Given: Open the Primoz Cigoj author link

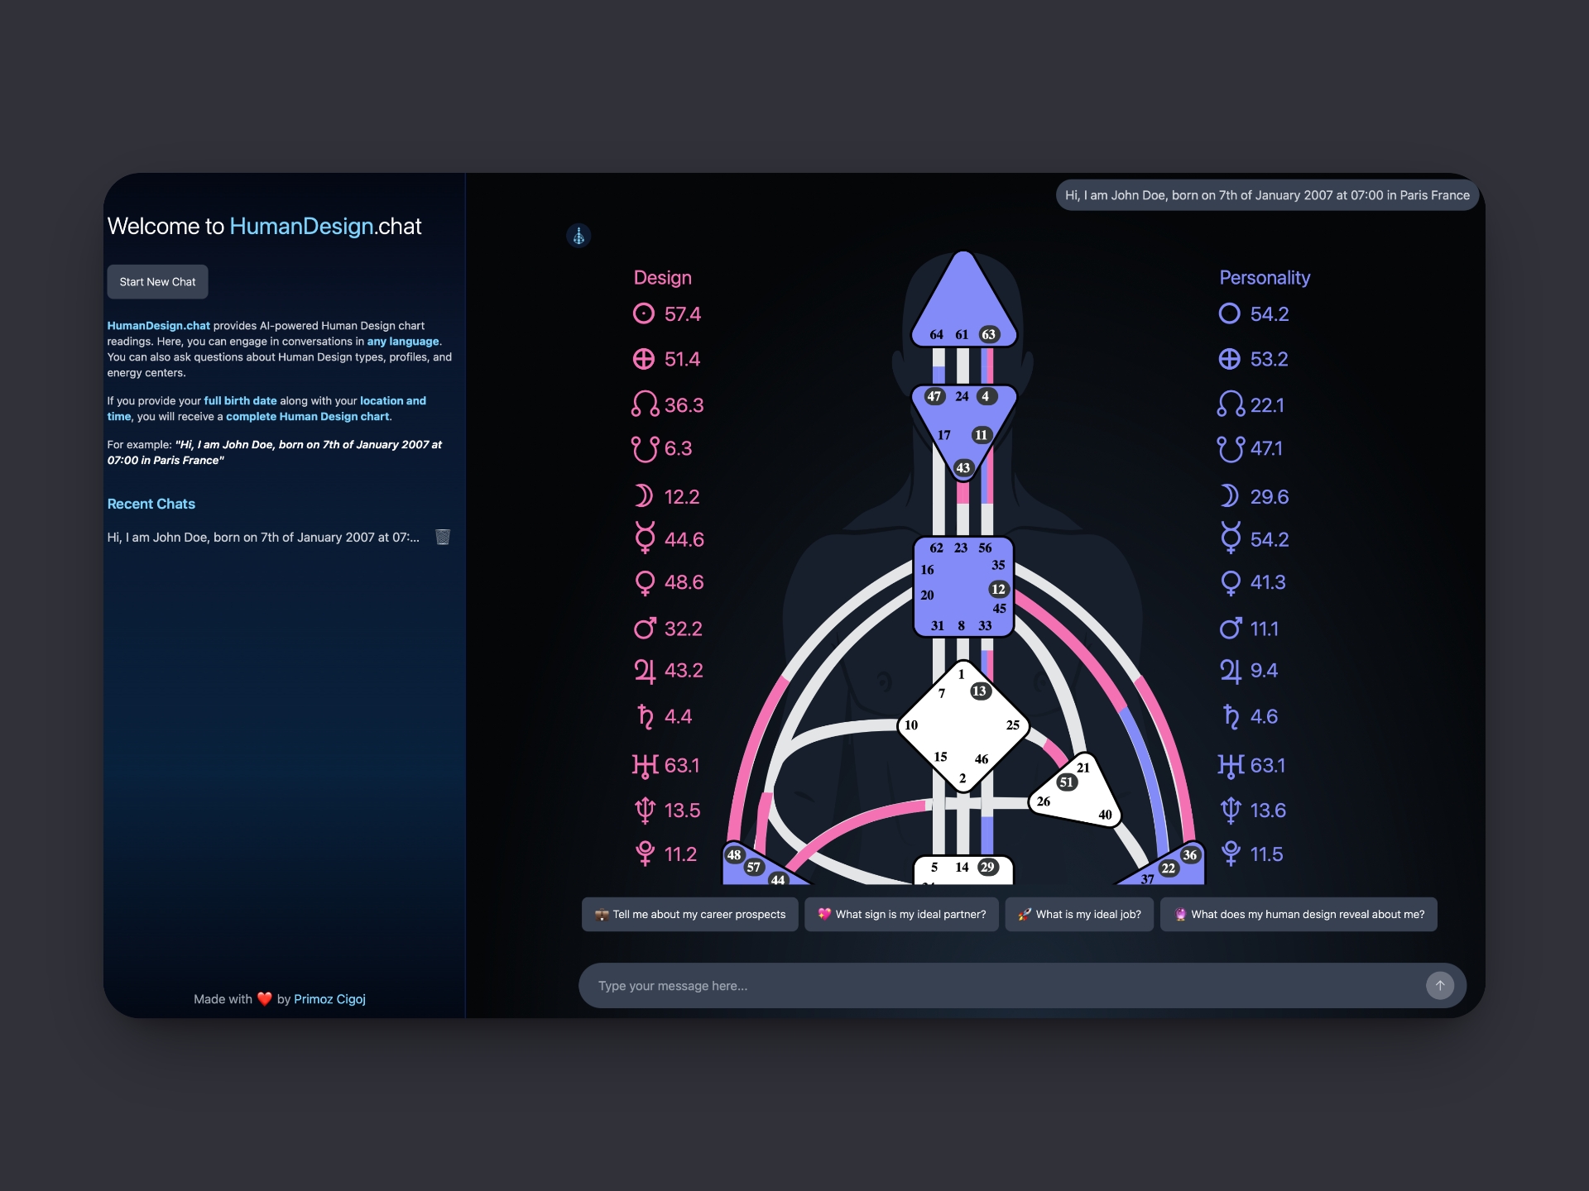Looking at the screenshot, I should [329, 999].
